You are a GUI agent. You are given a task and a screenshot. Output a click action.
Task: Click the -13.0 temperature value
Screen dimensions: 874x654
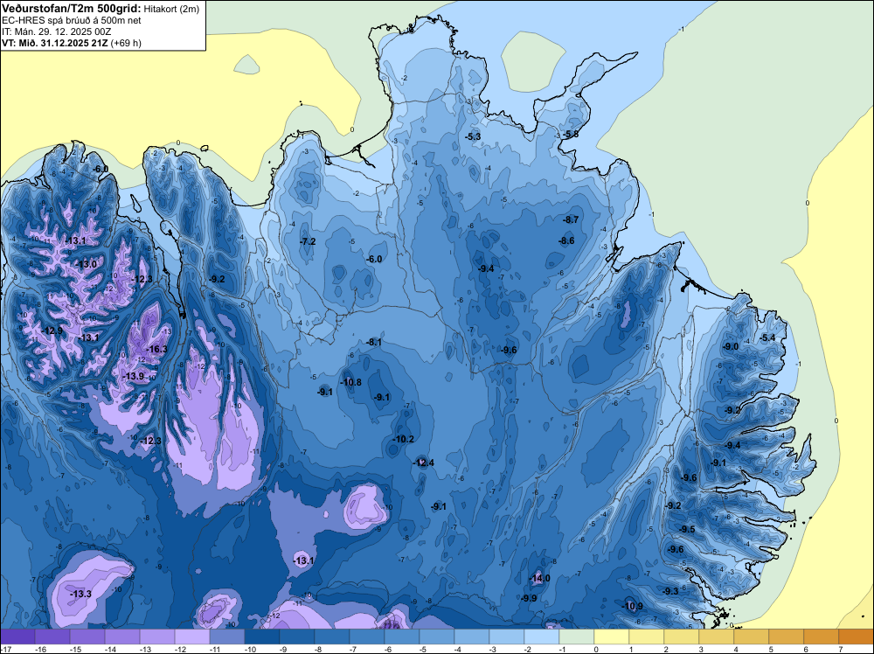(87, 264)
